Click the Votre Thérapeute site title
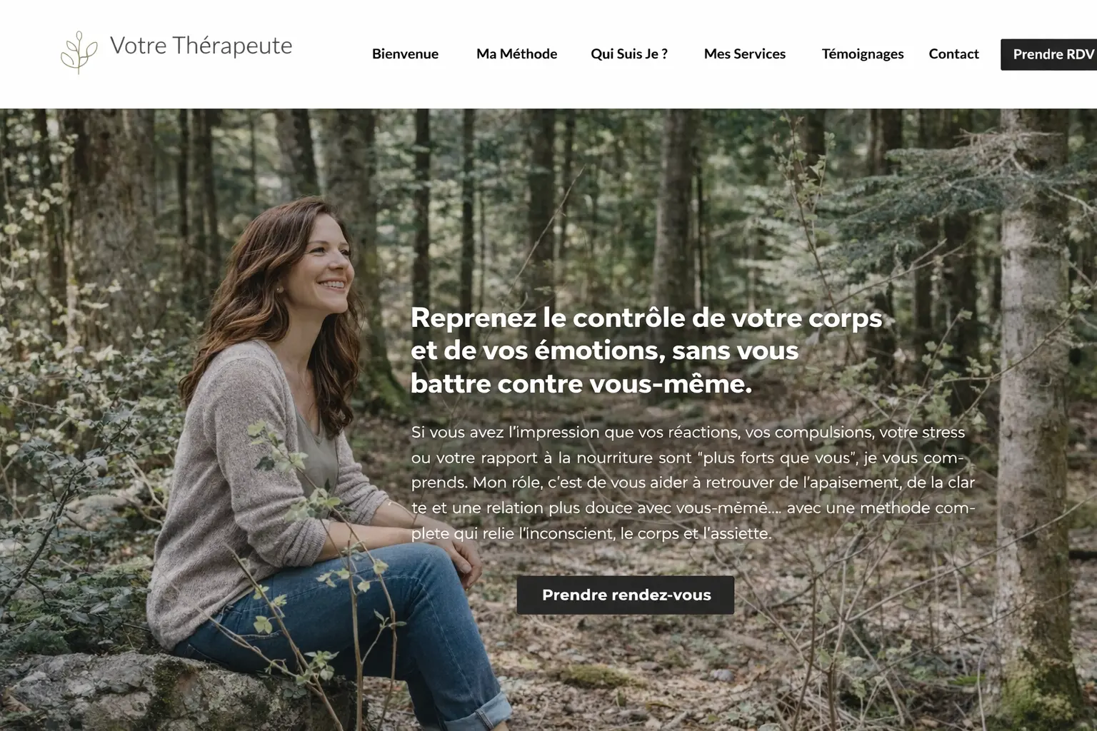 (x=201, y=46)
